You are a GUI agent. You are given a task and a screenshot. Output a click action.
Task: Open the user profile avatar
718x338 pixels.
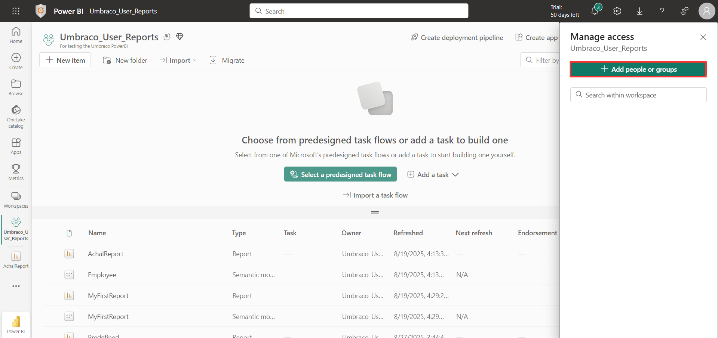(706, 11)
